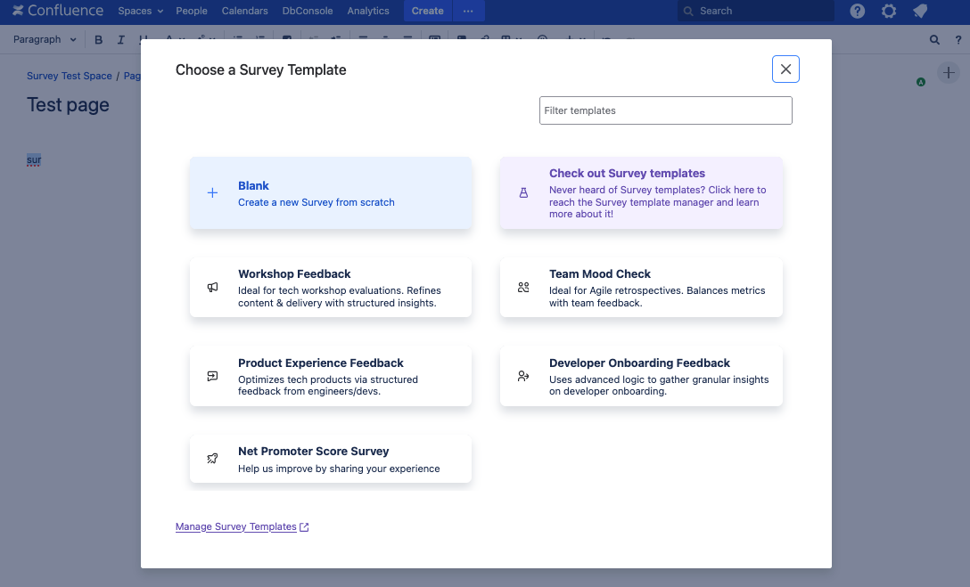This screenshot has height=587, width=970.
Task: Click the Filter templates input field
Action: coord(665,110)
